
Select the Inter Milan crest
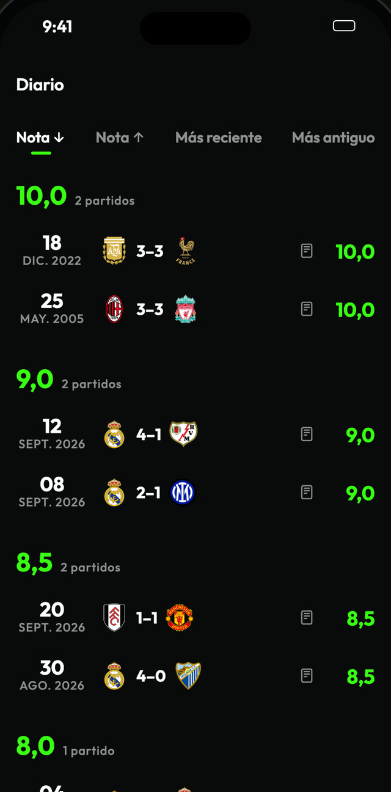[x=182, y=493]
